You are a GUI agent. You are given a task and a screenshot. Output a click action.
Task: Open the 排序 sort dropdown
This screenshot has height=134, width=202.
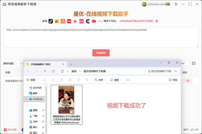click(x=100, y=80)
